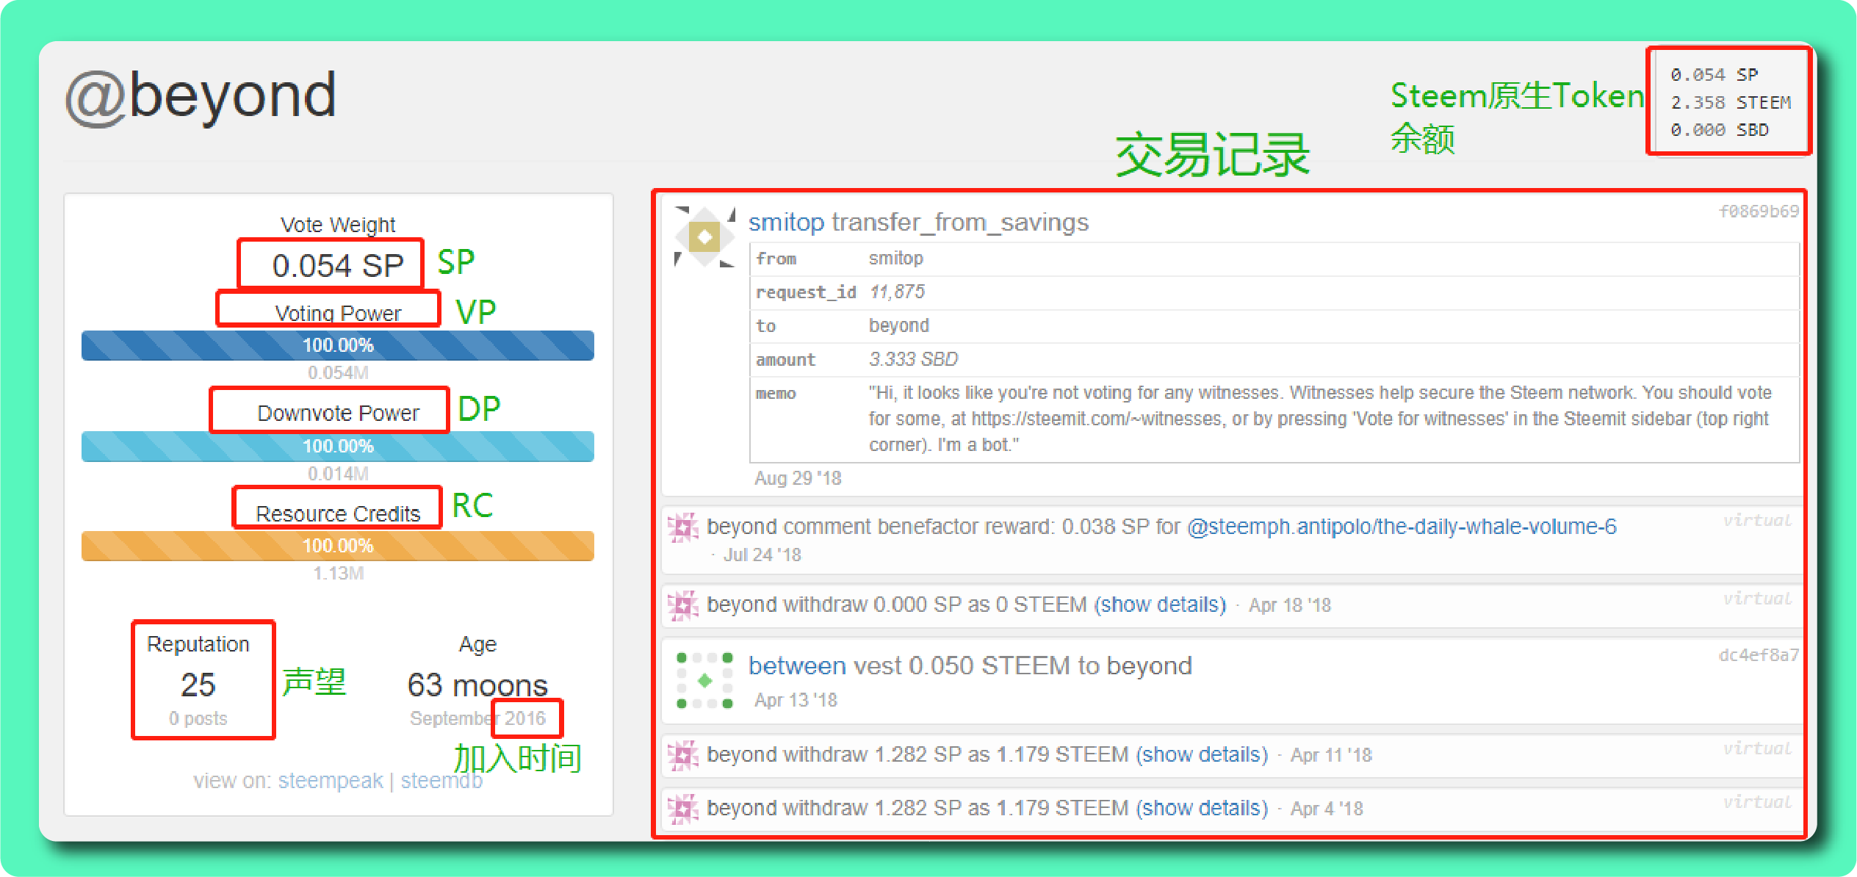View account on steempeak

(x=331, y=780)
